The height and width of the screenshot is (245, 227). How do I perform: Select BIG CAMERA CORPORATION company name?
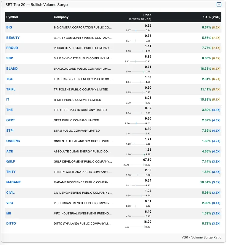click(83, 28)
